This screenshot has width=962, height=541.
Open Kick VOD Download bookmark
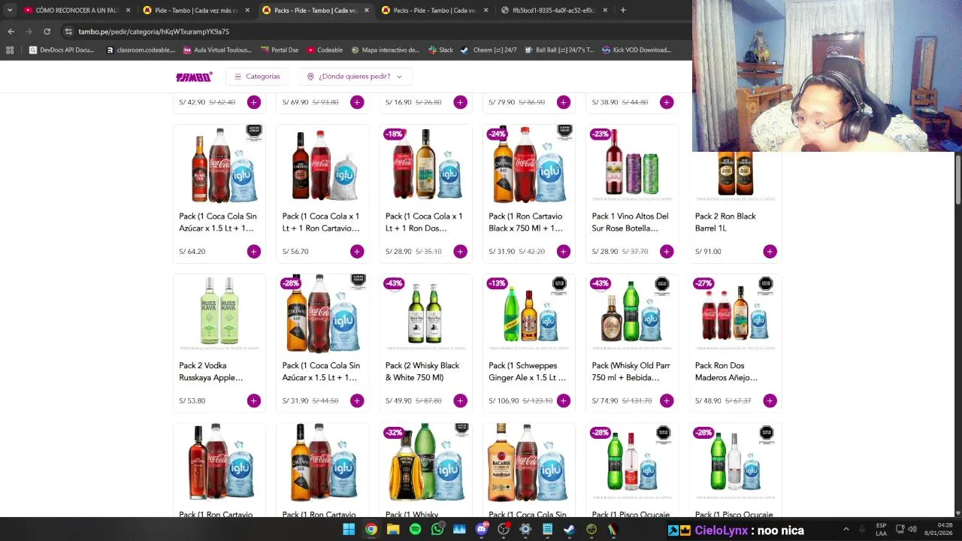click(636, 50)
